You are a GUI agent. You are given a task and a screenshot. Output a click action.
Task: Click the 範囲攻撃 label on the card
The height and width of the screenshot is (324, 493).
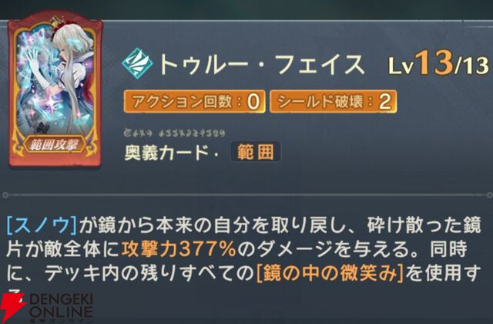[55, 145]
